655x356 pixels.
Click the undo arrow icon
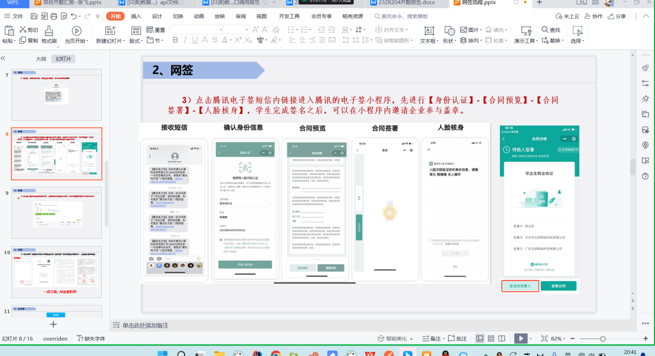click(x=74, y=16)
